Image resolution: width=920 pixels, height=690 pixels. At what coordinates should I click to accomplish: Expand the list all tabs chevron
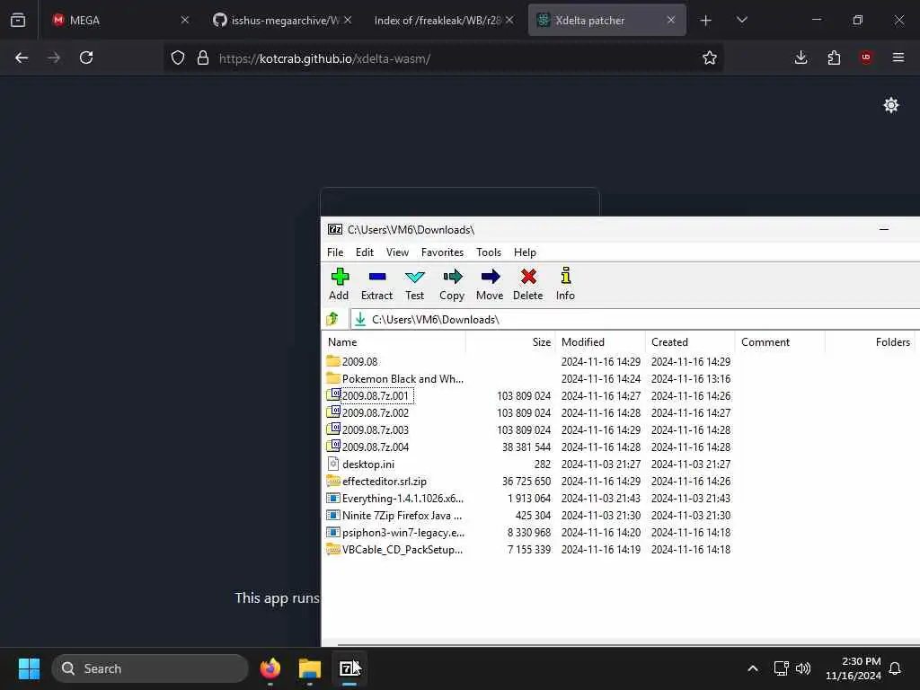741,21
